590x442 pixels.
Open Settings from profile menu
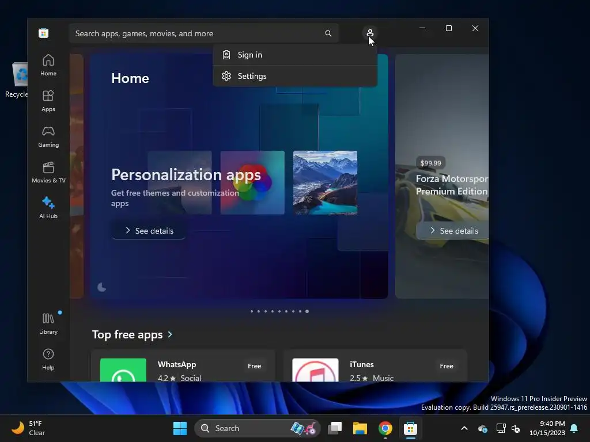coord(294,76)
